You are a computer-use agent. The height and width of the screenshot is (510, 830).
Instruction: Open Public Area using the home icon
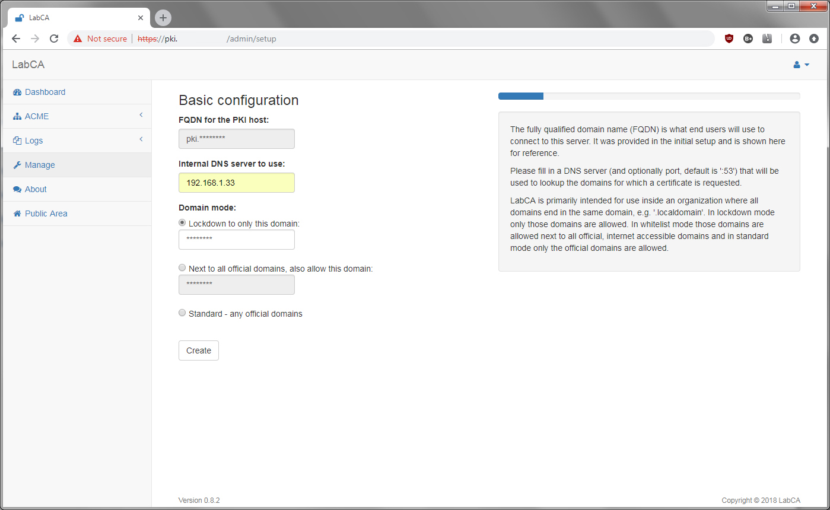point(17,213)
